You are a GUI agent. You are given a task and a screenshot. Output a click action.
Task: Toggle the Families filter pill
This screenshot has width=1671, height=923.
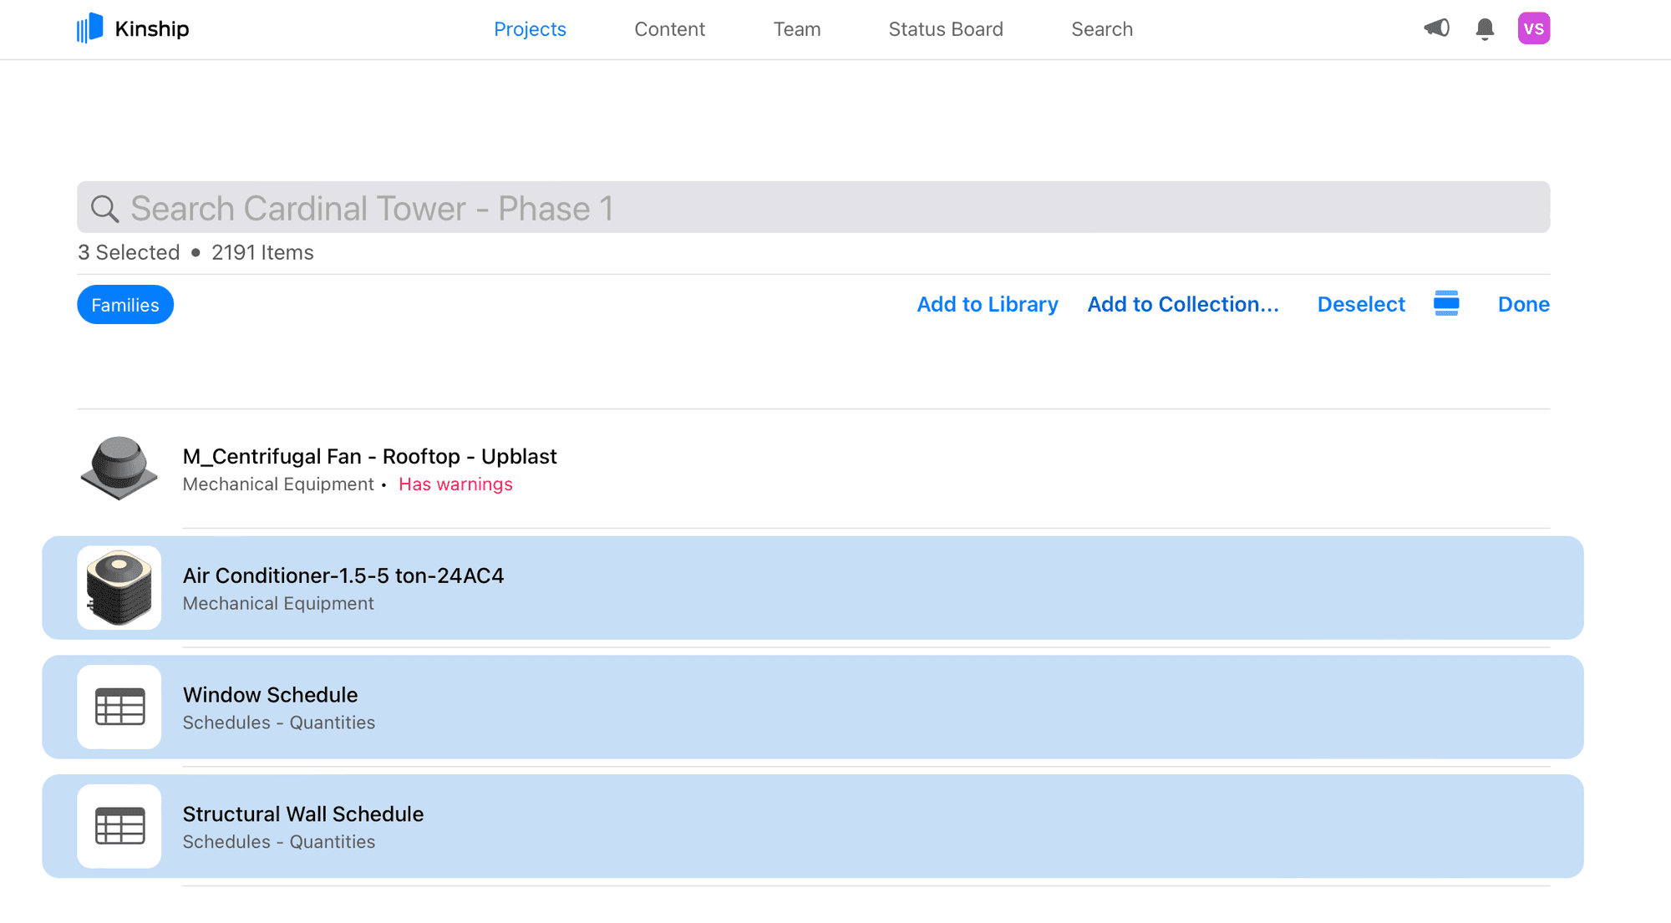click(125, 305)
